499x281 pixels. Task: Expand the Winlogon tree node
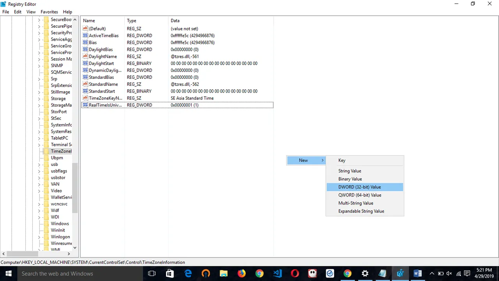click(x=39, y=237)
